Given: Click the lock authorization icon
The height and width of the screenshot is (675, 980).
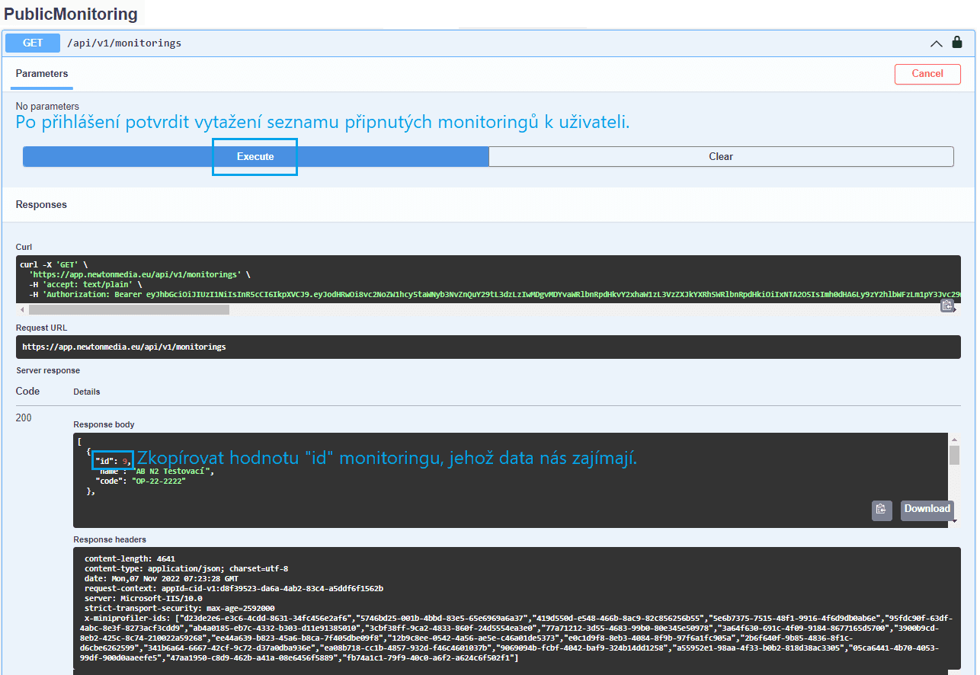Looking at the screenshot, I should (x=956, y=43).
